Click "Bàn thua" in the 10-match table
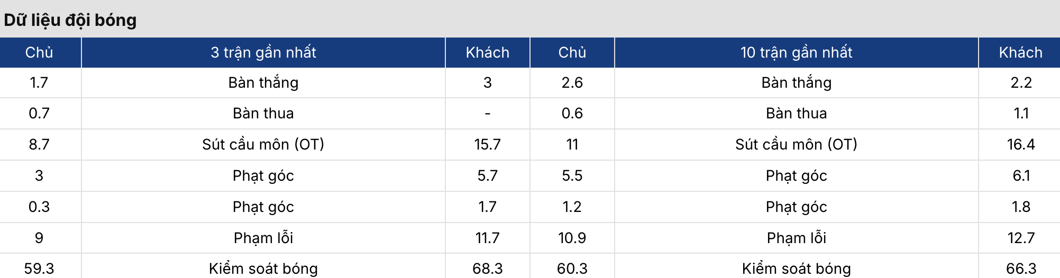1060x278 pixels. click(796, 113)
